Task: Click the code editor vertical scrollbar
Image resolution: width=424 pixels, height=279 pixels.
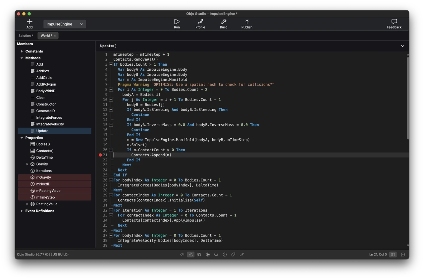Action: pos(408,98)
